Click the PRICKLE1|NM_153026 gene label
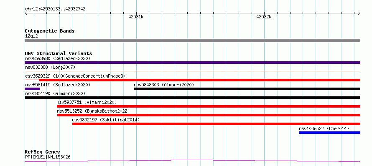The image size is (372, 166). (48, 157)
